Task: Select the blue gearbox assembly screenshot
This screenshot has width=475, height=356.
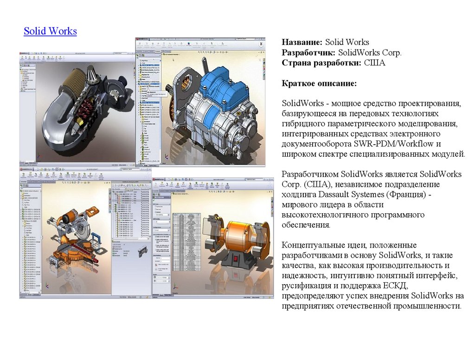Action: (200, 102)
